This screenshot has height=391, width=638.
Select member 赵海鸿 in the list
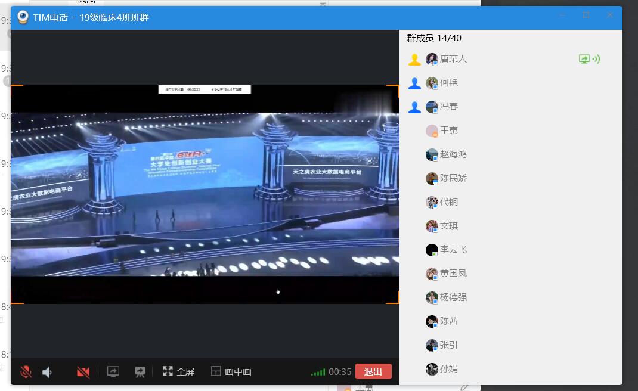click(x=453, y=154)
